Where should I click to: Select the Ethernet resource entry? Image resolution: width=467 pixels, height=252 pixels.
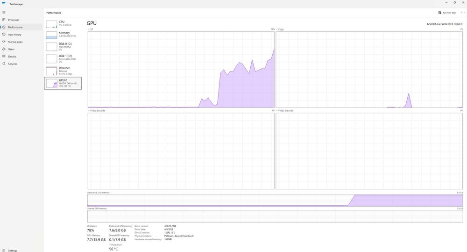[x=63, y=71]
